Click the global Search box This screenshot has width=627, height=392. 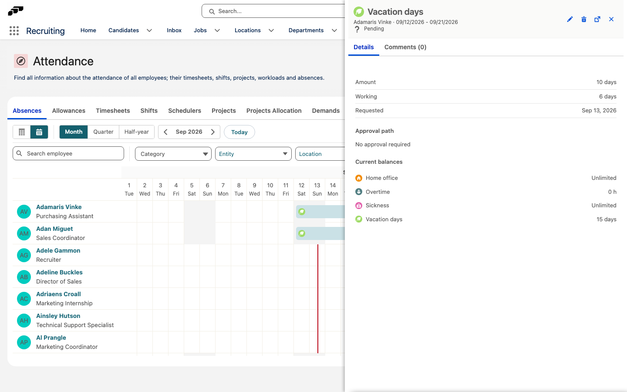pyautogui.click(x=273, y=11)
